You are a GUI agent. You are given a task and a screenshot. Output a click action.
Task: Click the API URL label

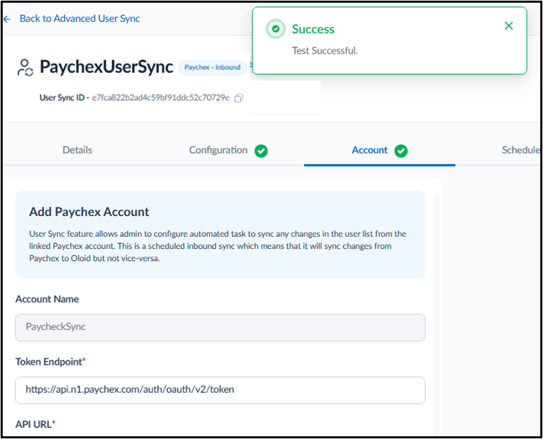click(35, 425)
